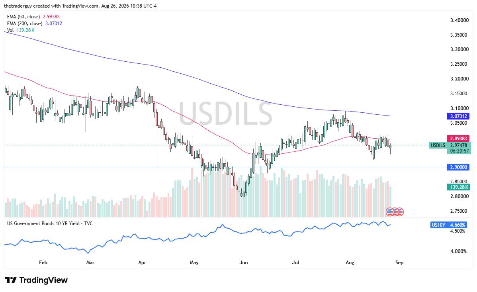Click the 3.20000 price axis label

(x=459, y=79)
